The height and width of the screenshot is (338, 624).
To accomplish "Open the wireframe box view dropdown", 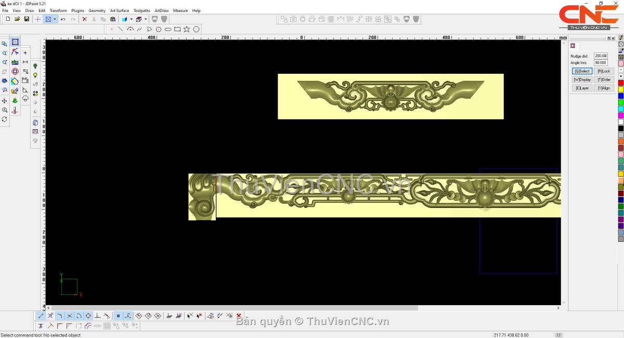I will pos(146,19).
